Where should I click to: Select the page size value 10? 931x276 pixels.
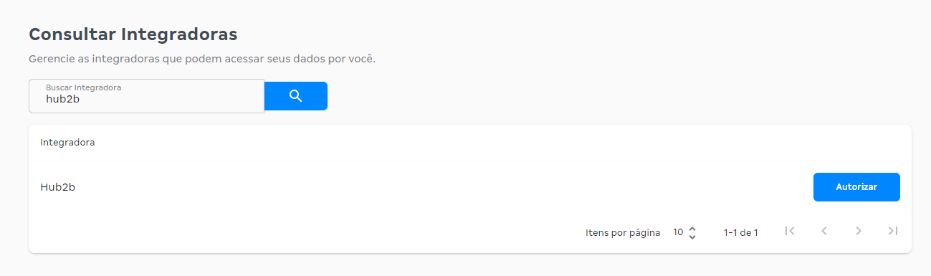pyautogui.click(x=678, y=232)
